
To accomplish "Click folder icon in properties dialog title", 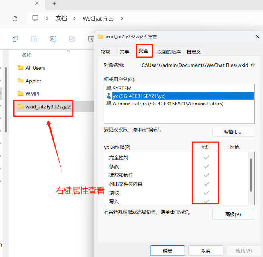I will pyautogui.click(x=100, y=36).
